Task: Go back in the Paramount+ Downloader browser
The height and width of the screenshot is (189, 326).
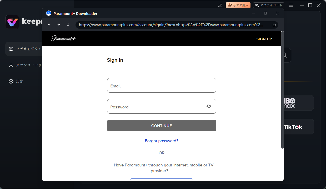Action: pos(49,25)
